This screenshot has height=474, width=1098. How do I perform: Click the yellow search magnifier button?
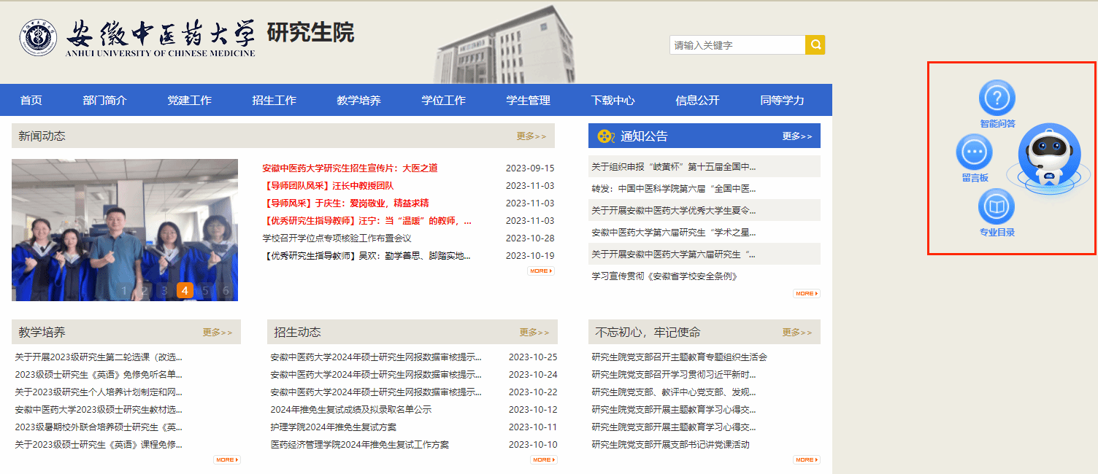pos(815,44)
